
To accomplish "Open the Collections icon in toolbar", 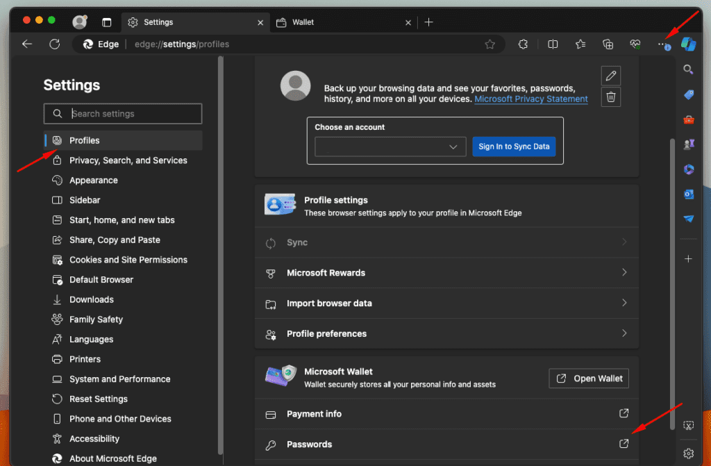I will [608, 44].
